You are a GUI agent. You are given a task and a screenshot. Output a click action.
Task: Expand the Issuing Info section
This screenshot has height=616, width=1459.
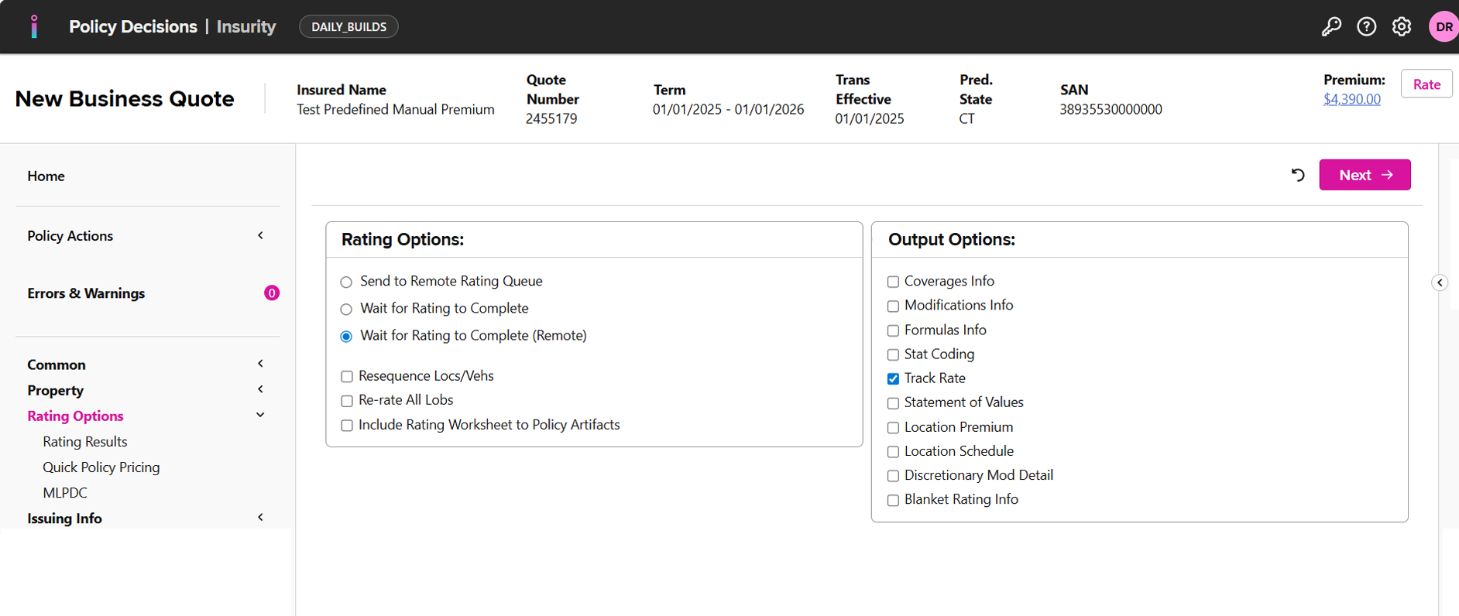point(260,518)
